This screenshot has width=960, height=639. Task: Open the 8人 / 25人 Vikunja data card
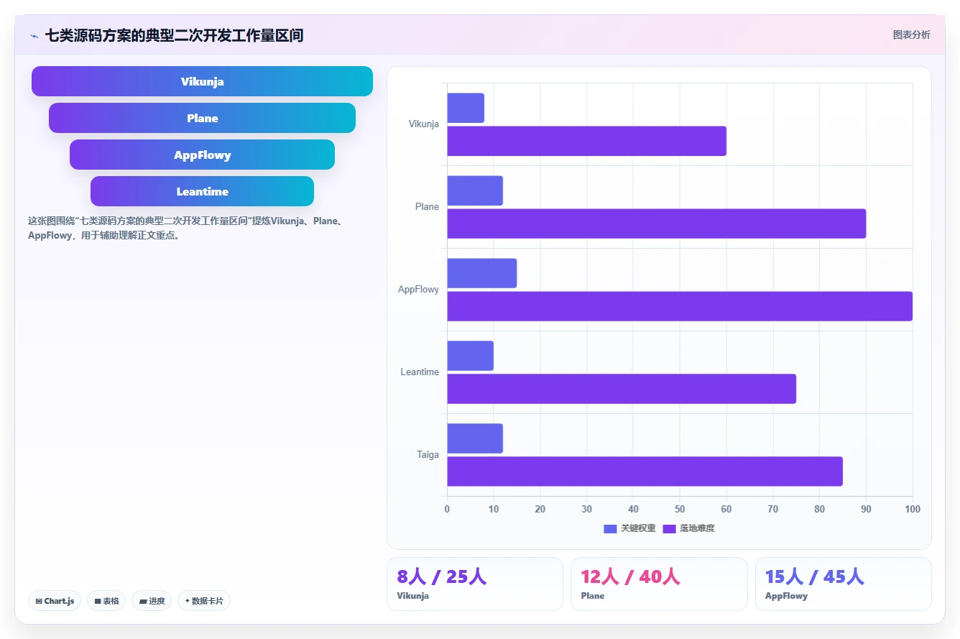(475, 584)
